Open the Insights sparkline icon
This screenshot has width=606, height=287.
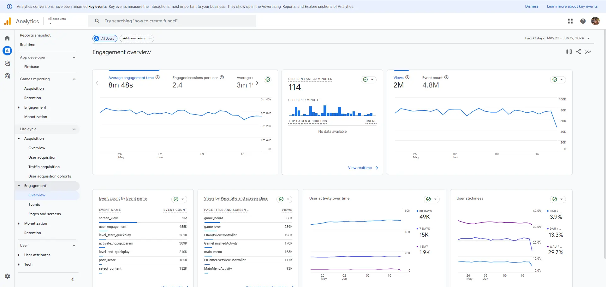588,52
